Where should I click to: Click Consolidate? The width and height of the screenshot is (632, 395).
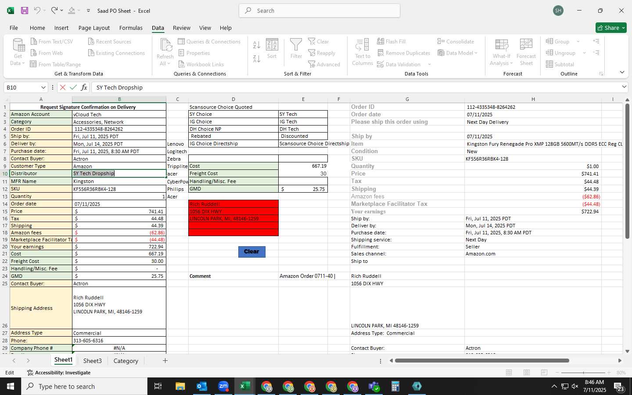456,41
